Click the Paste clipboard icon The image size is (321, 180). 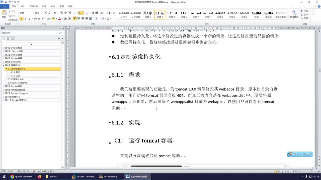coord(4,12)
